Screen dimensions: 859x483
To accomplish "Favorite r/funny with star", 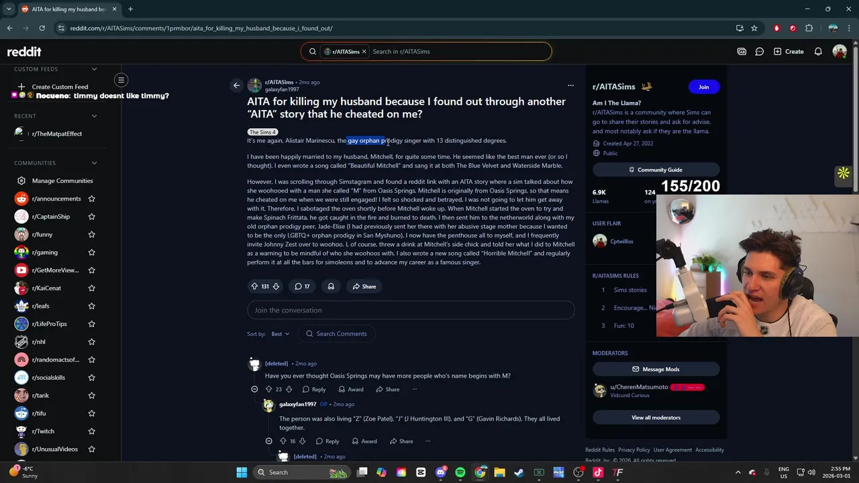I will (x=92, y=235).
